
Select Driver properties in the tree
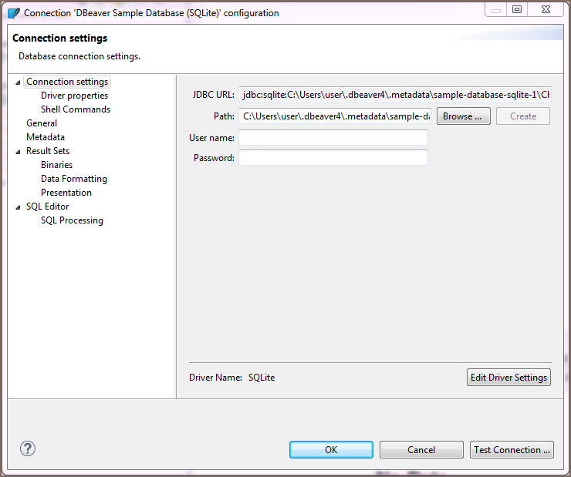pyautogui.click(x=74, y=96)
